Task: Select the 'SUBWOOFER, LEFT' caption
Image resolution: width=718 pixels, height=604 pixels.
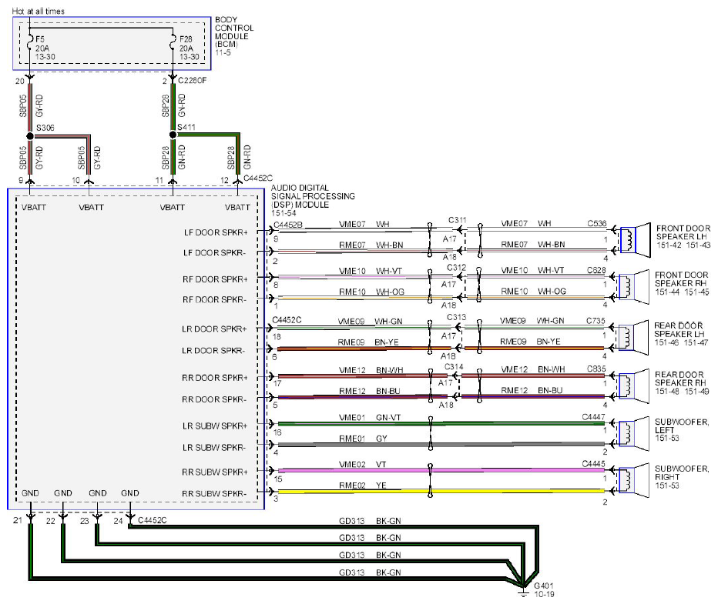Action: 682,425
